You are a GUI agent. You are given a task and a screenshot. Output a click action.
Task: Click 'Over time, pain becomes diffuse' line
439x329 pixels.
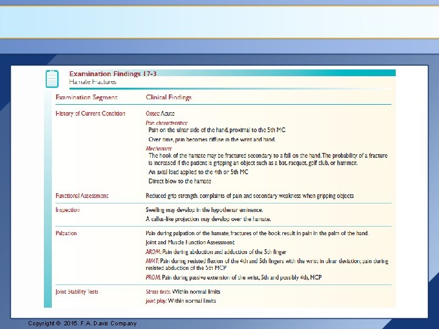pyautogui.click(x=212, y=140)
